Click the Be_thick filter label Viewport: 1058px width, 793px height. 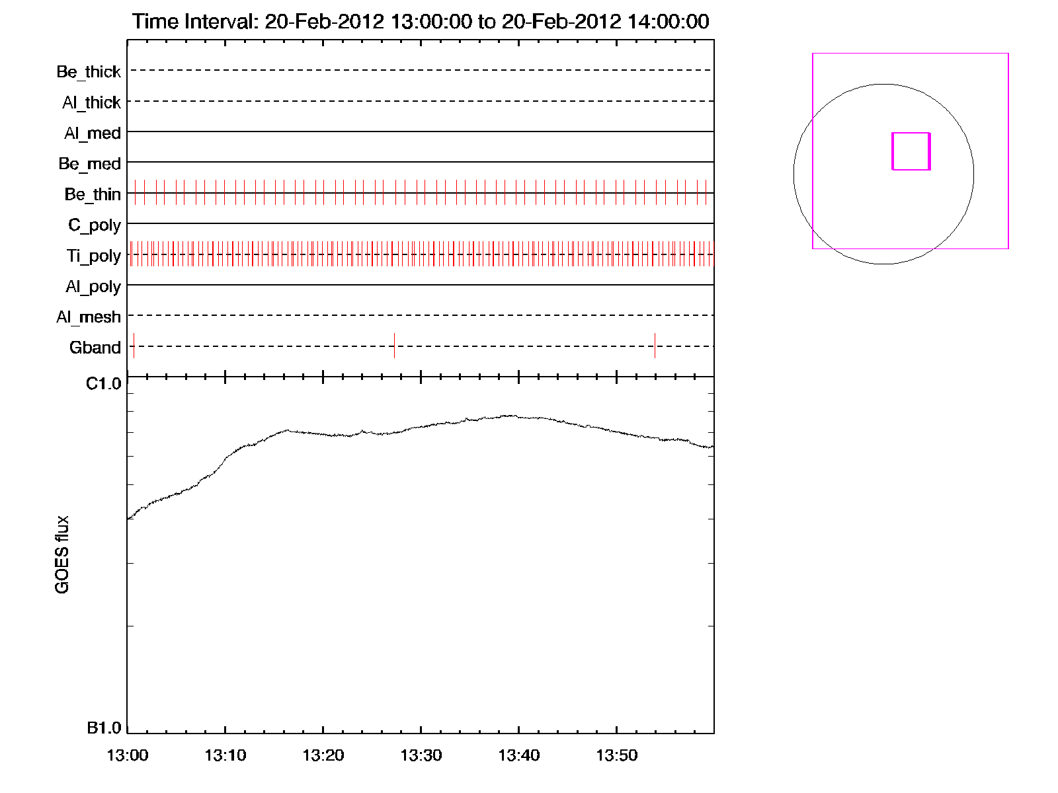[x=89, y=71]
